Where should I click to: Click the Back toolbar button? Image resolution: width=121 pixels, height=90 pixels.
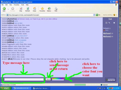tap(4, 9)
